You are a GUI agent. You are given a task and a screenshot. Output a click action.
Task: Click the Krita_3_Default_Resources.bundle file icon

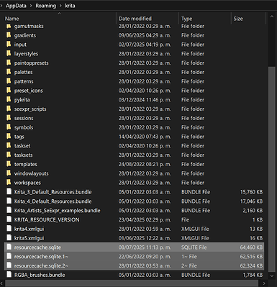tap(9, 192)
